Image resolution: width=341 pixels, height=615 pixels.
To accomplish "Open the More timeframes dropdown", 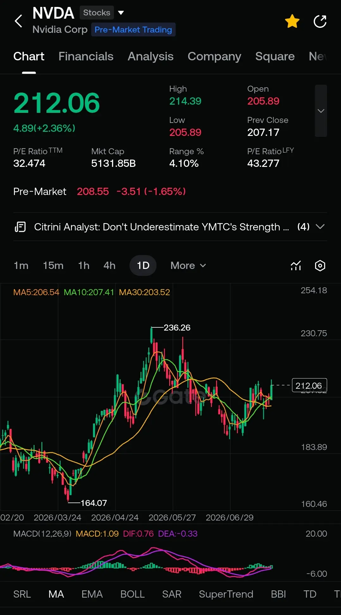I will point(188,265).
